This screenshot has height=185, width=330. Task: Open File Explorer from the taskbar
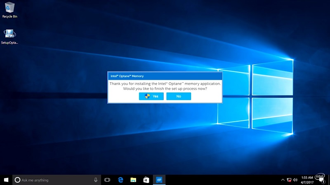(133, 180)
